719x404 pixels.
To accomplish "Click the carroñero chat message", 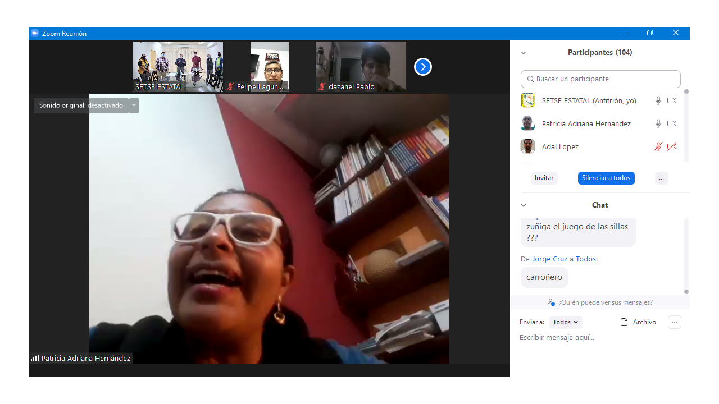I will pos(544,277).
